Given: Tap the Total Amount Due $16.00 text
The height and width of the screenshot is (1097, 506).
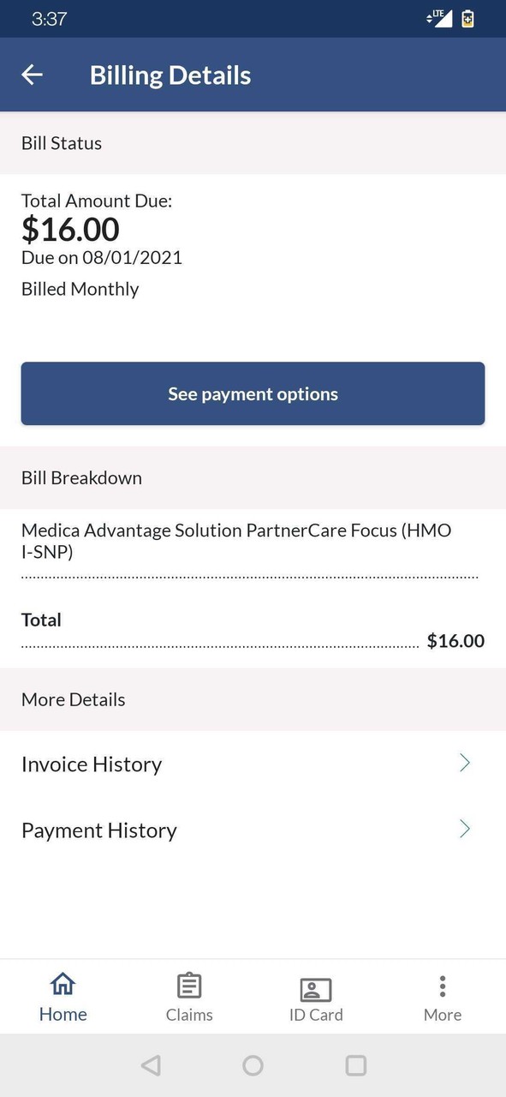Looking at the screenshot, I should pos(70,229).
